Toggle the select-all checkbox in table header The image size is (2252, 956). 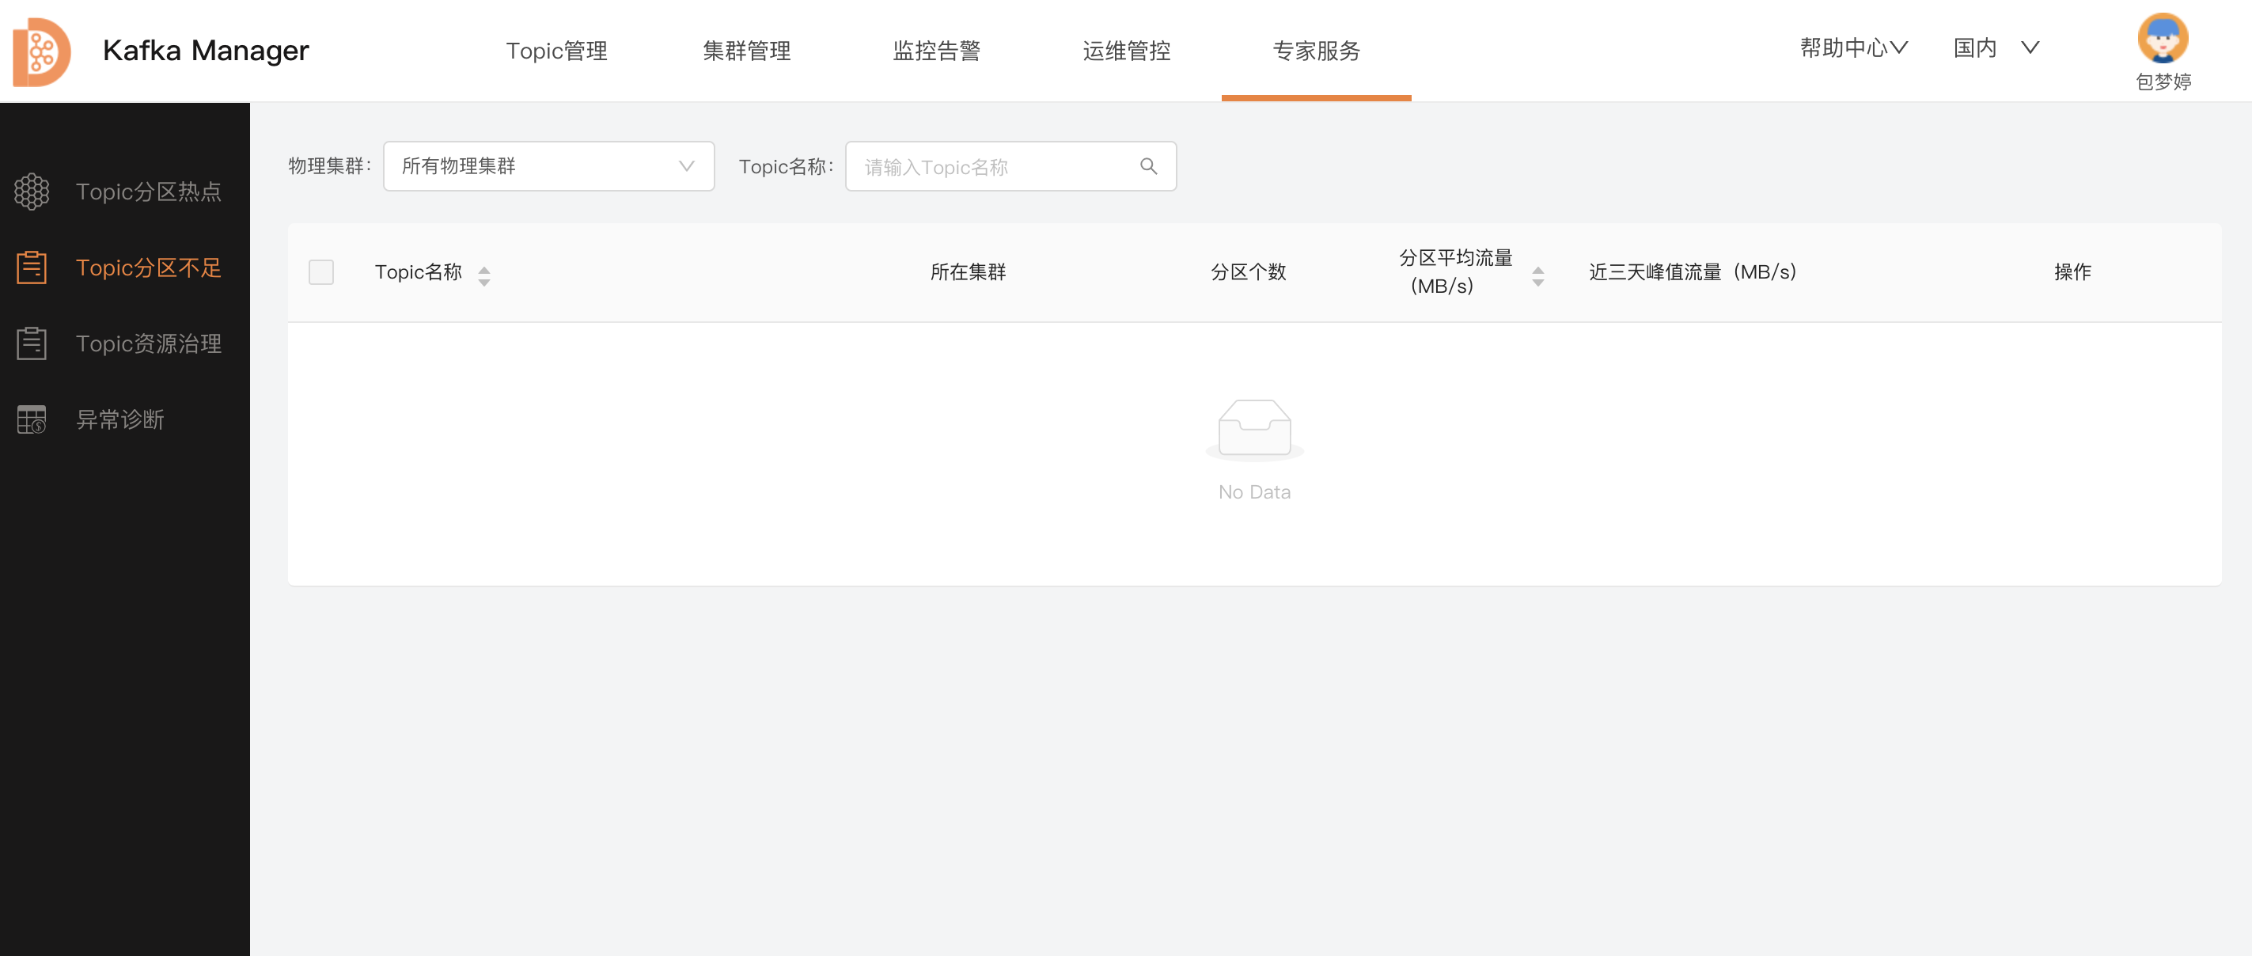pyautogui.click(x=320, y=272)
